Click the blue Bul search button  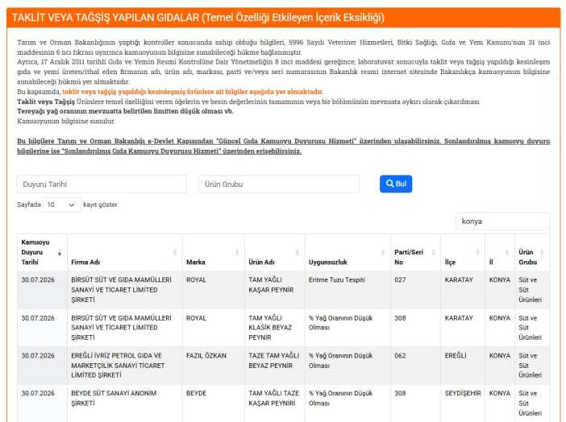[x=396, y=184]
